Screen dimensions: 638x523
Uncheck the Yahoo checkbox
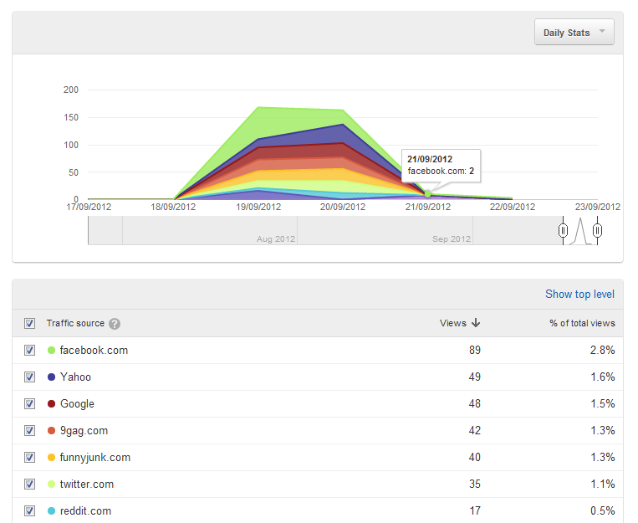(30, 377)
